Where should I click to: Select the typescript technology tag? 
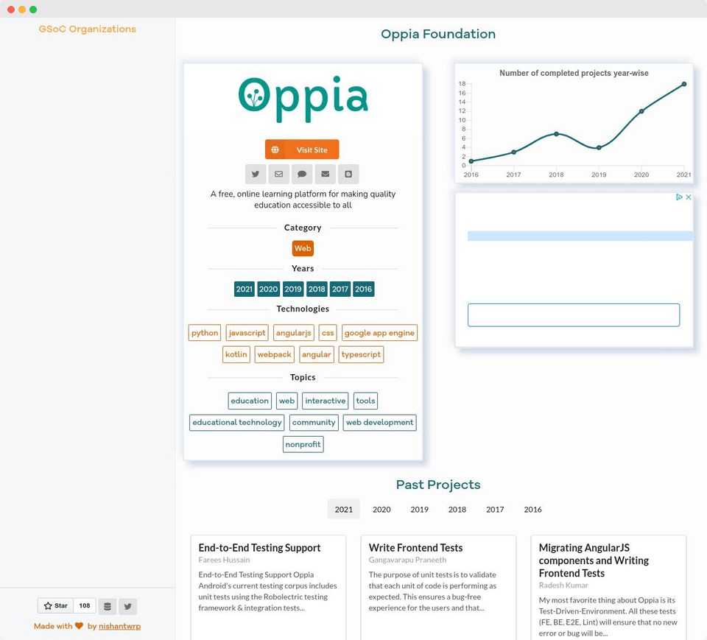click(x=361, y=354)
